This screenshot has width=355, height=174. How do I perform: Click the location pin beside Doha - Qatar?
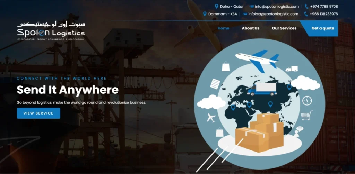point(216,6)
